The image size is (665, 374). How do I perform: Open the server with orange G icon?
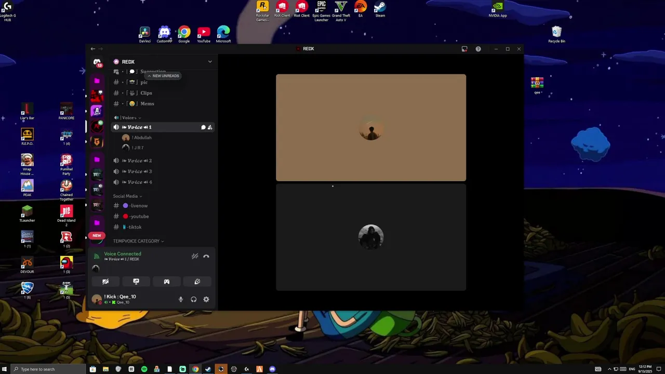click(97, 141)
